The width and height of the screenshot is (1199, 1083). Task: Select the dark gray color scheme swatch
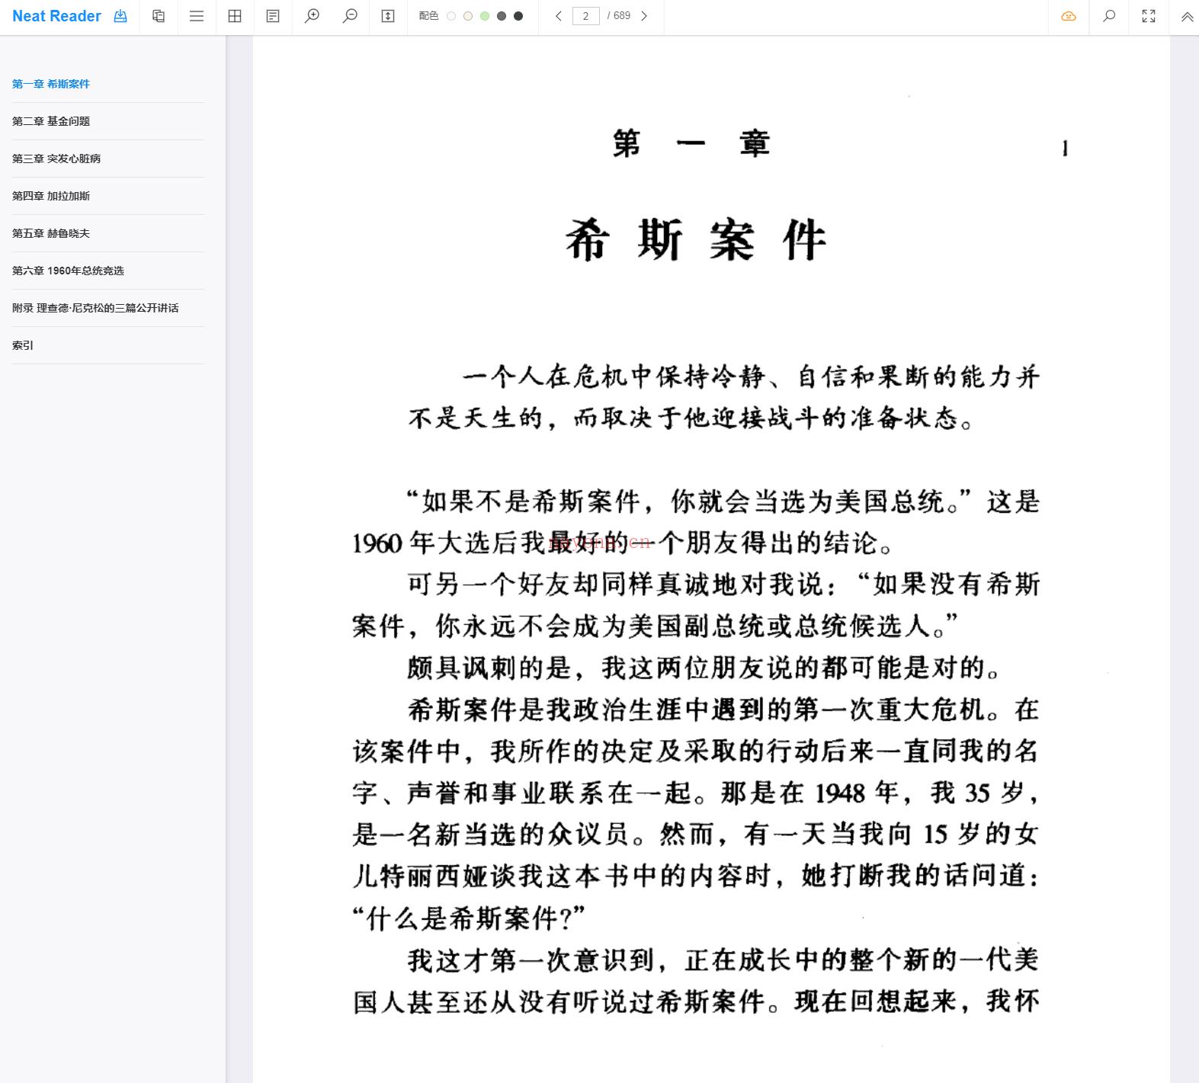pos(502,16)
